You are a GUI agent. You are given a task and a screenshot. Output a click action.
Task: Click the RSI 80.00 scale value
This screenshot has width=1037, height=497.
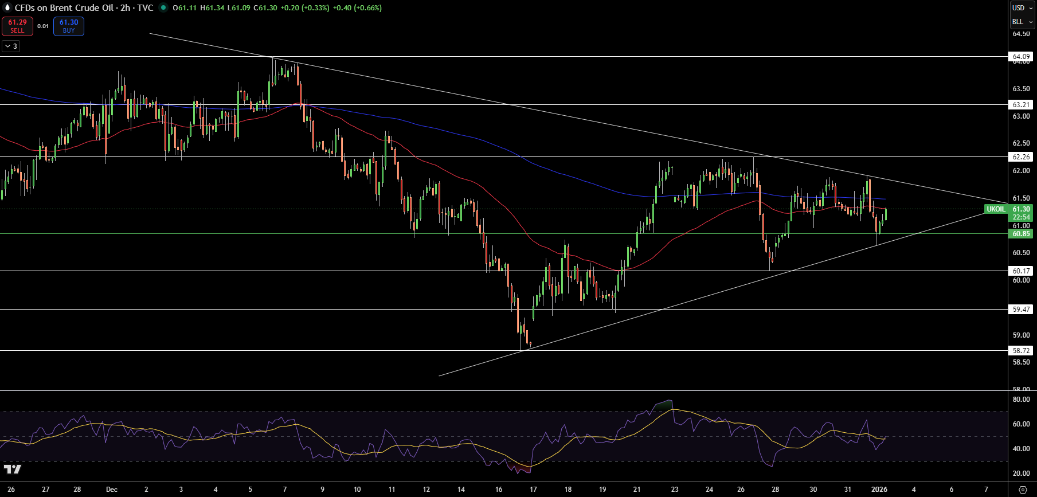(1021, 400)
